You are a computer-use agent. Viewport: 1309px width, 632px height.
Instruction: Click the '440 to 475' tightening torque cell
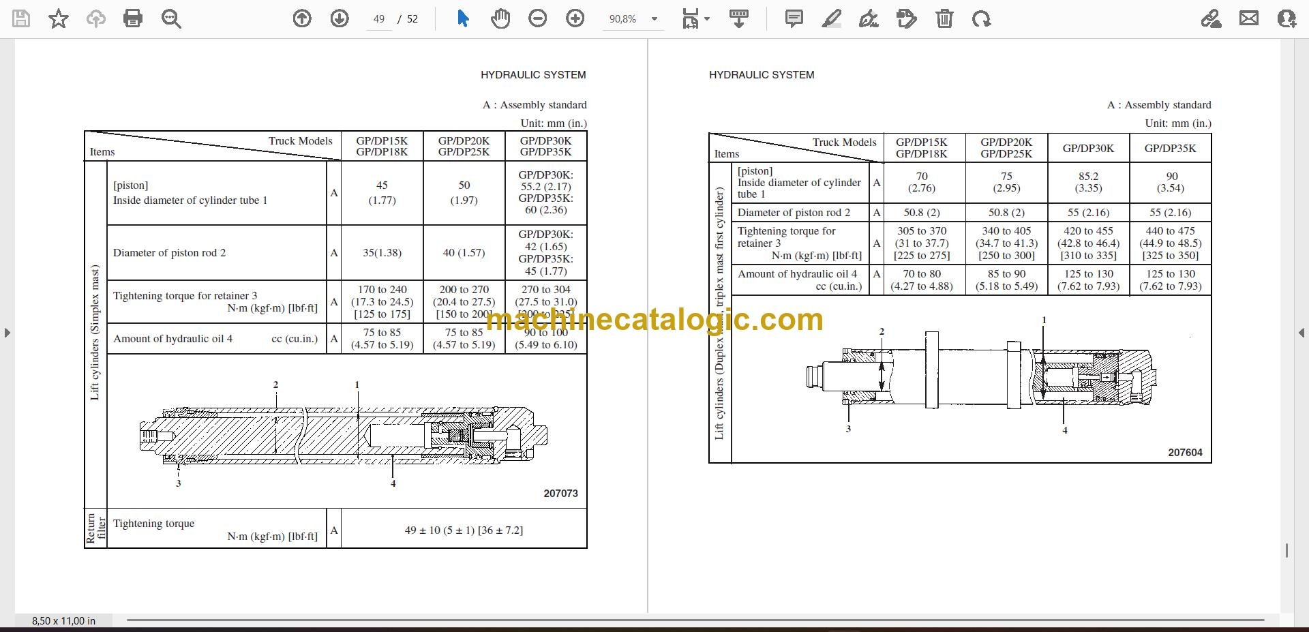(1171, 243)
